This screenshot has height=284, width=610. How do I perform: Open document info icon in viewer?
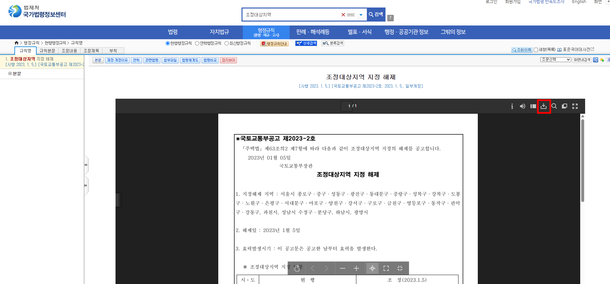pos(512,106)
